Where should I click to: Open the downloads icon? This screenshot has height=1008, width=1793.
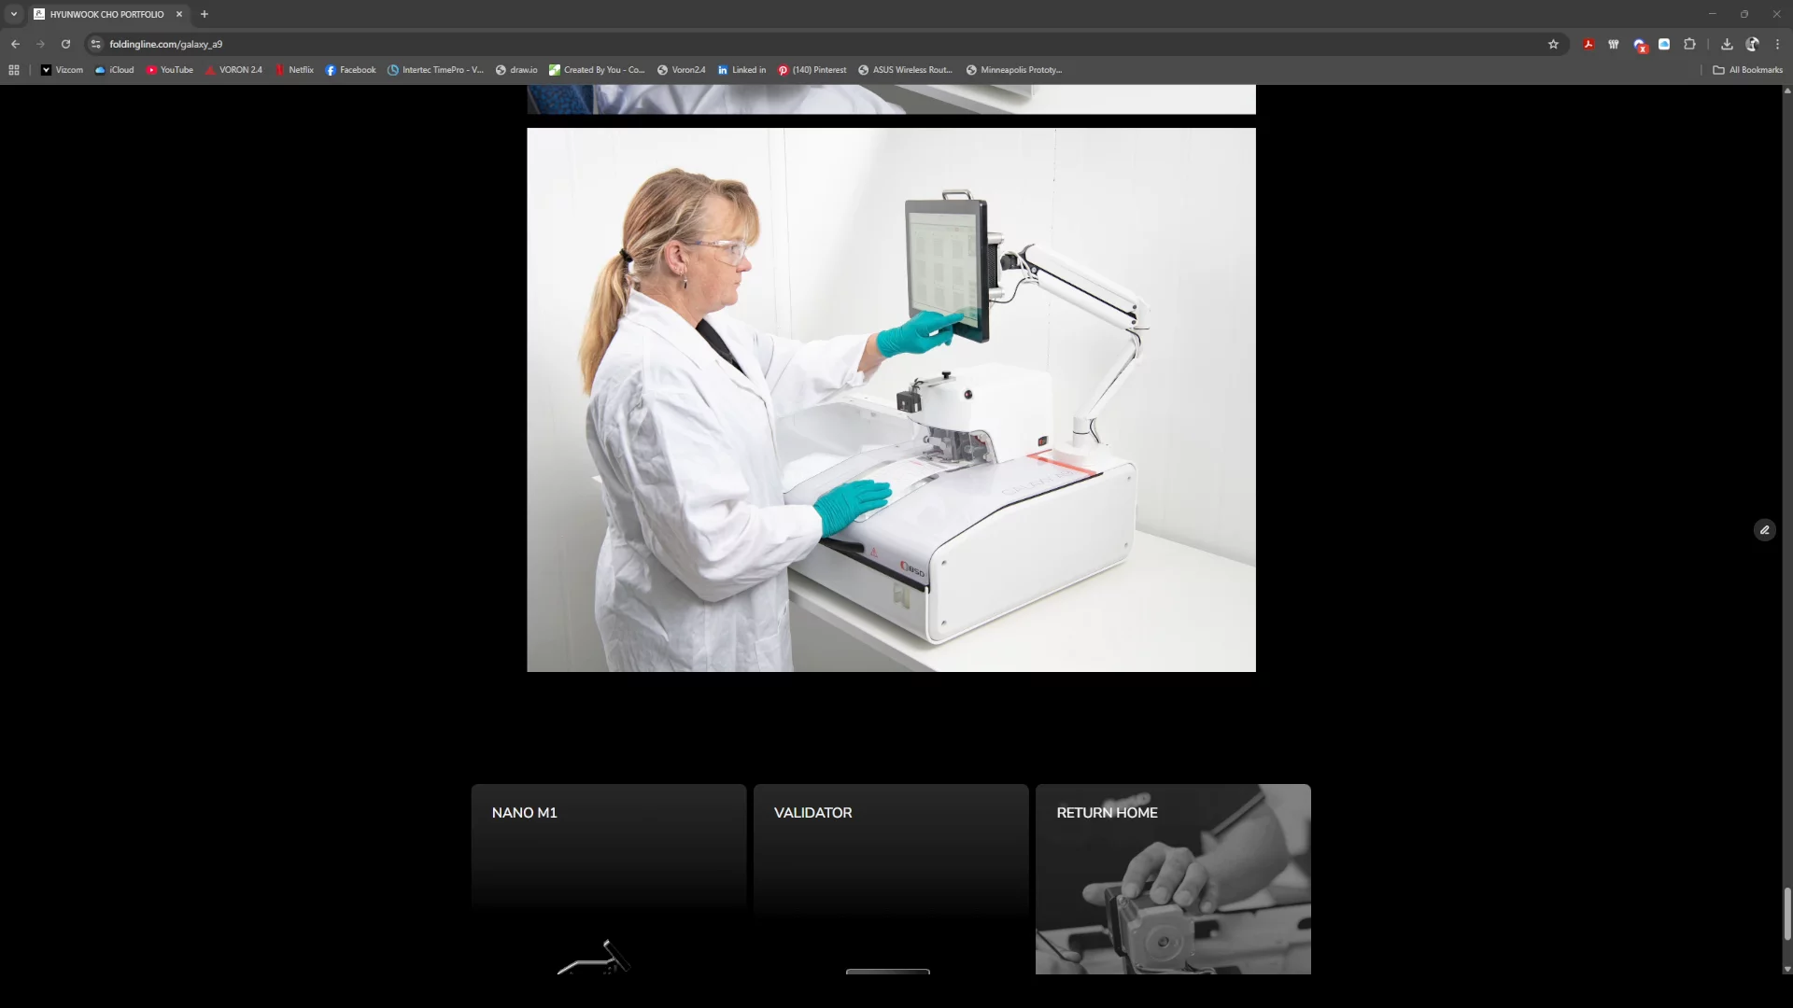1727,44
